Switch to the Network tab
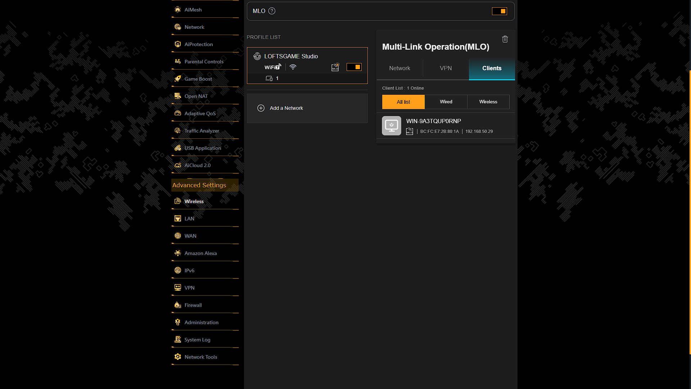The width and height of the screenshot is (691, 389). click(399, 68)
